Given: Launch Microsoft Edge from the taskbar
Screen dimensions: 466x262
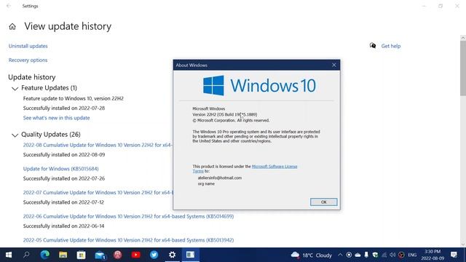Looking at the screenshot, I should tap(45, 255).
